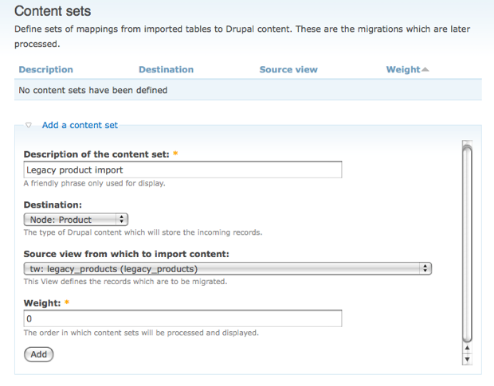
Task: Sort table by Weight column header
Action: tap(403, 69)
